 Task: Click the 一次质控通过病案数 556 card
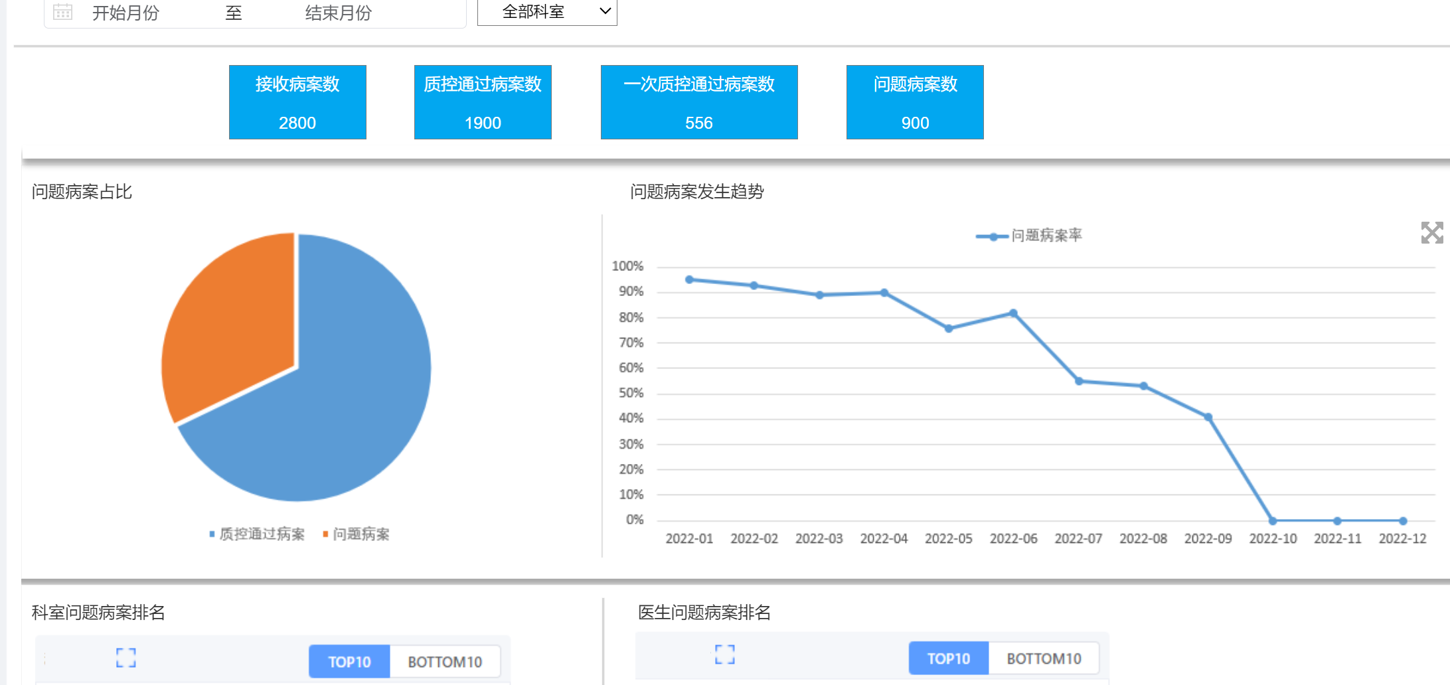[699, 102]
